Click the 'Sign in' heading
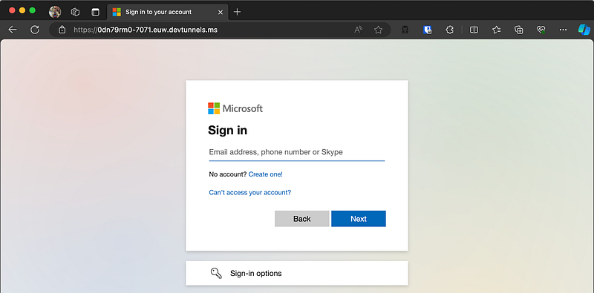Image resolution: width=594 pixels, height=293 pixels. click(x=228, y=131)
